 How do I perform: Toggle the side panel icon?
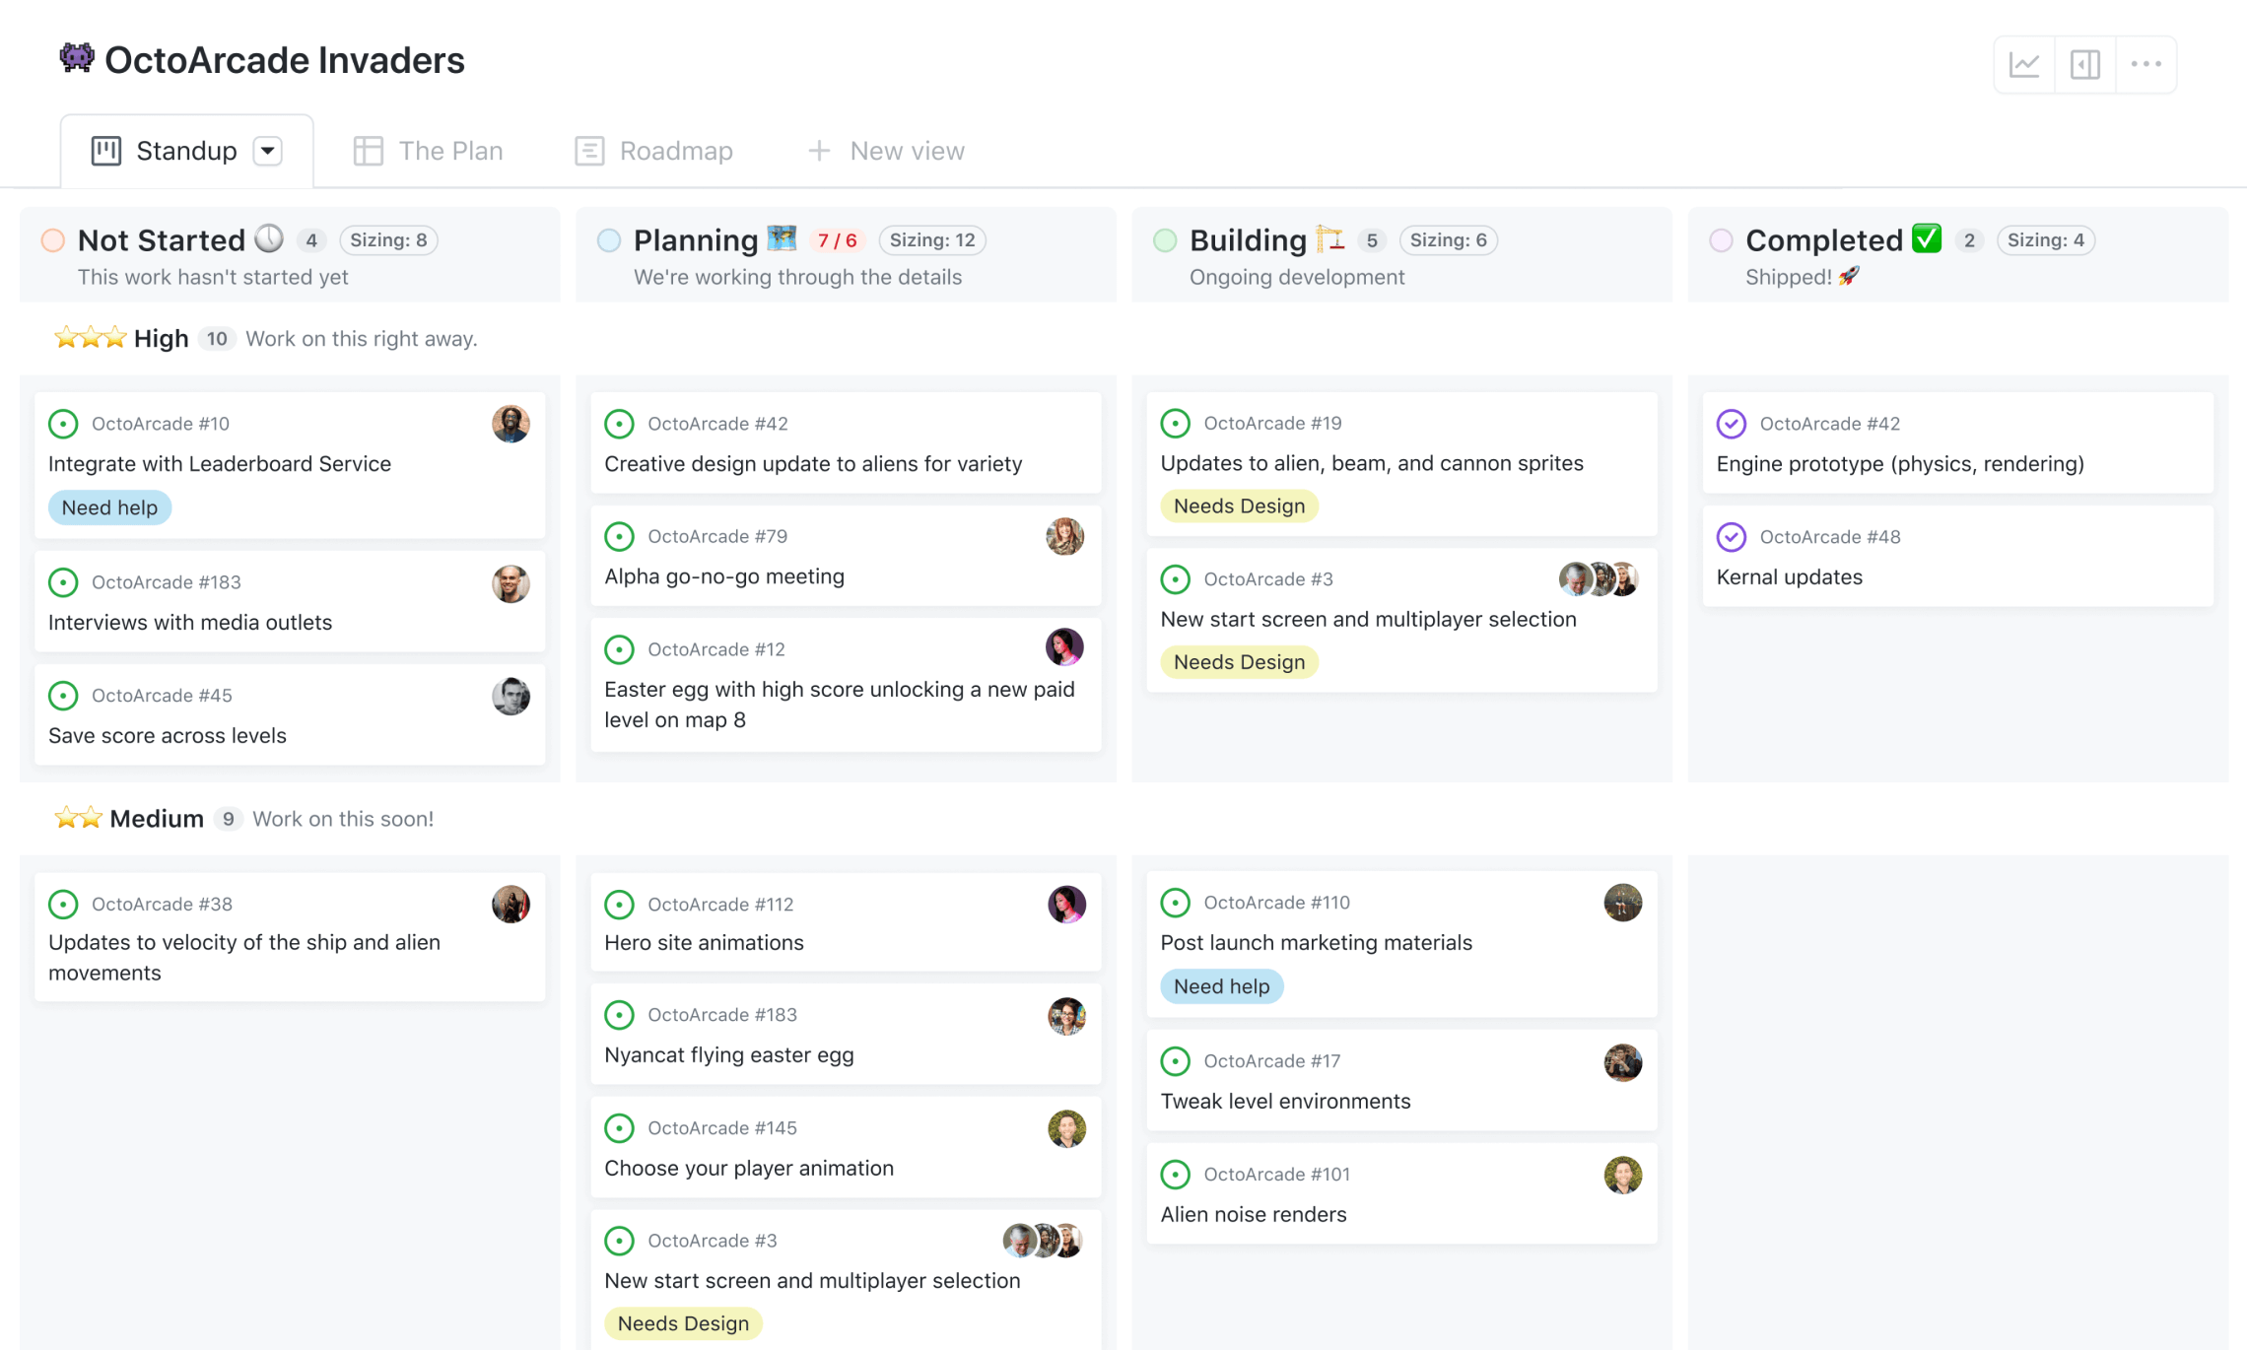coord(2084,63)
